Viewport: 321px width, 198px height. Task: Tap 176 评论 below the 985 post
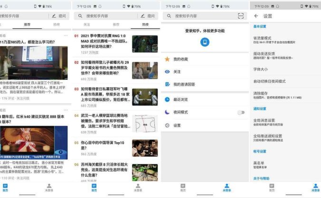pyautogui.click(x=8, y=99)
